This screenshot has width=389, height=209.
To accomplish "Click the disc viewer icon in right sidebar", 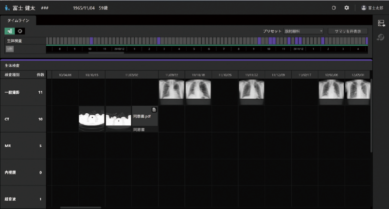I will (381, 37).
